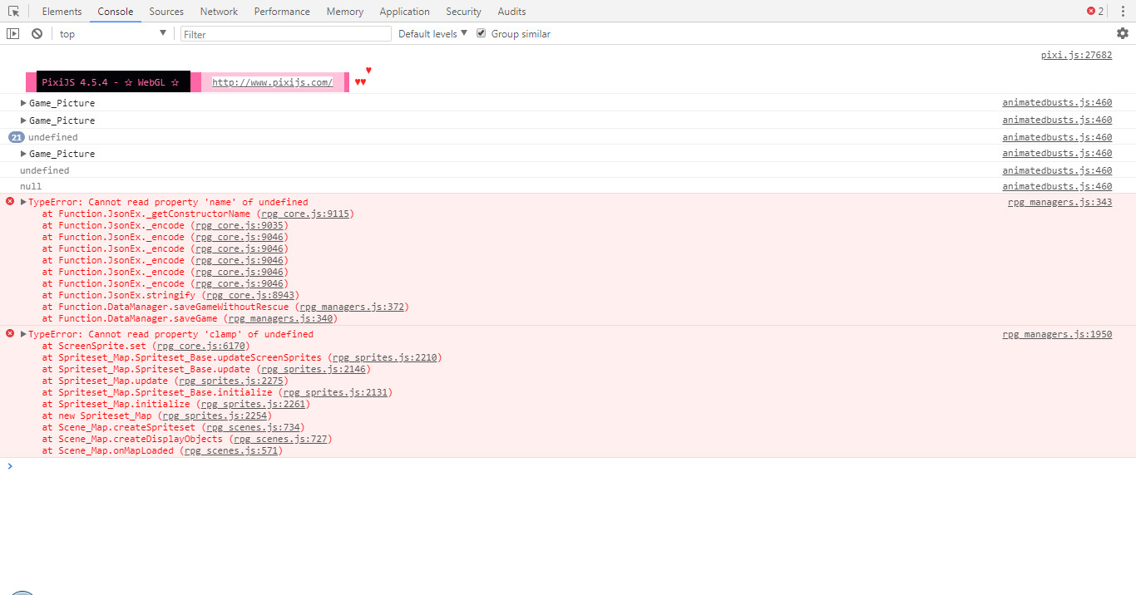Expand the first Game_Picture object

[x=23, y=103]
